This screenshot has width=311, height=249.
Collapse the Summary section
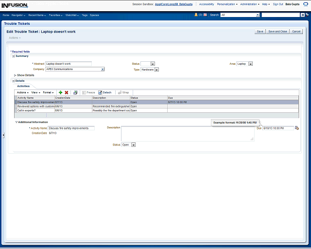click(x=13, y=56)
